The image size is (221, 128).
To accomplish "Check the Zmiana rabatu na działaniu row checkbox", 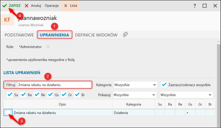I will (8, 112).
